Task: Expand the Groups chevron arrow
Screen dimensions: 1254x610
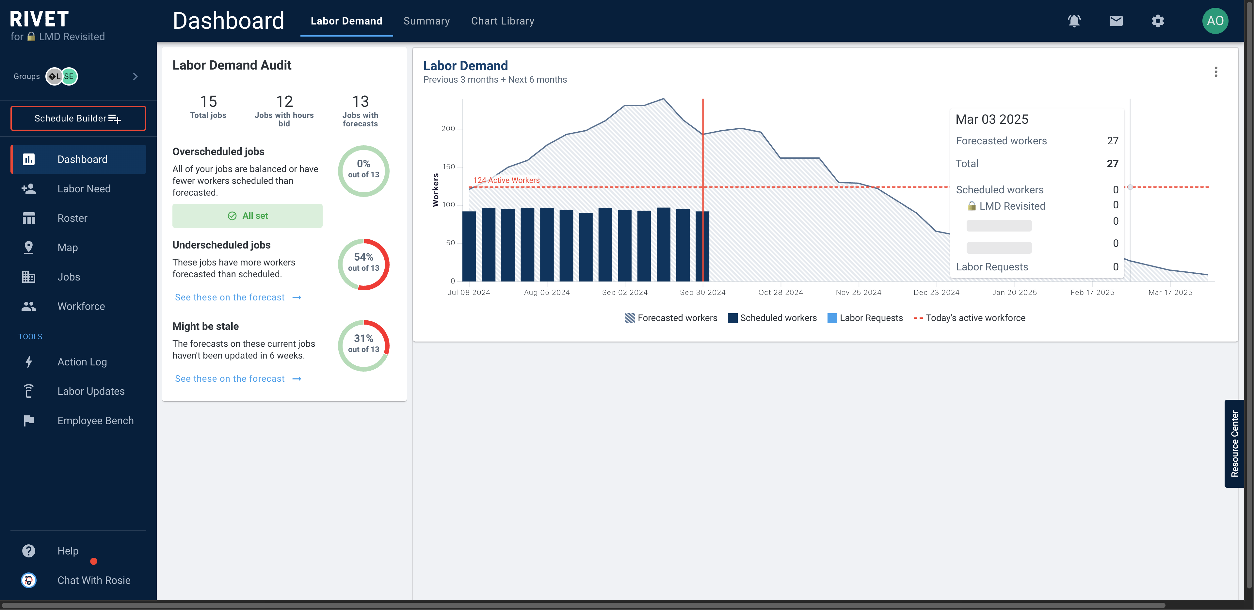Action: (135, 76)
